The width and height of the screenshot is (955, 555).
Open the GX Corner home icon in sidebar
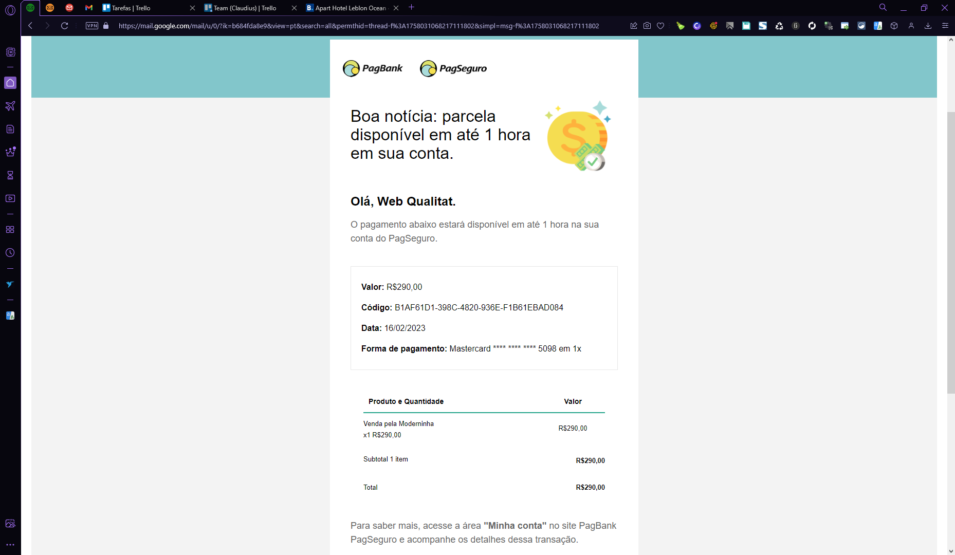[10, 83]
